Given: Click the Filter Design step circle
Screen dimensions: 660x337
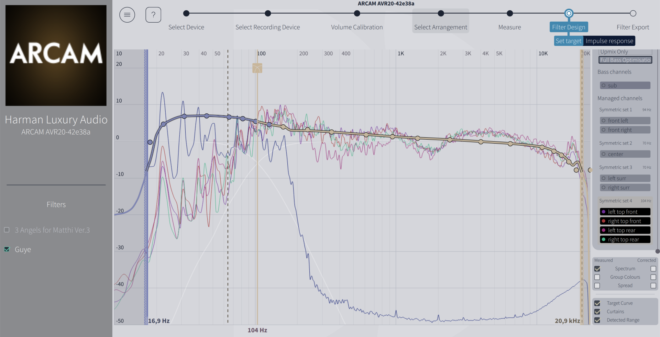Looking at the screenshot, I should click(x=569, y=13).
